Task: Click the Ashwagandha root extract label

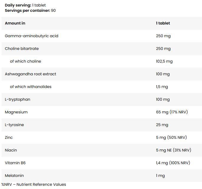Action: tap(30, 74)
